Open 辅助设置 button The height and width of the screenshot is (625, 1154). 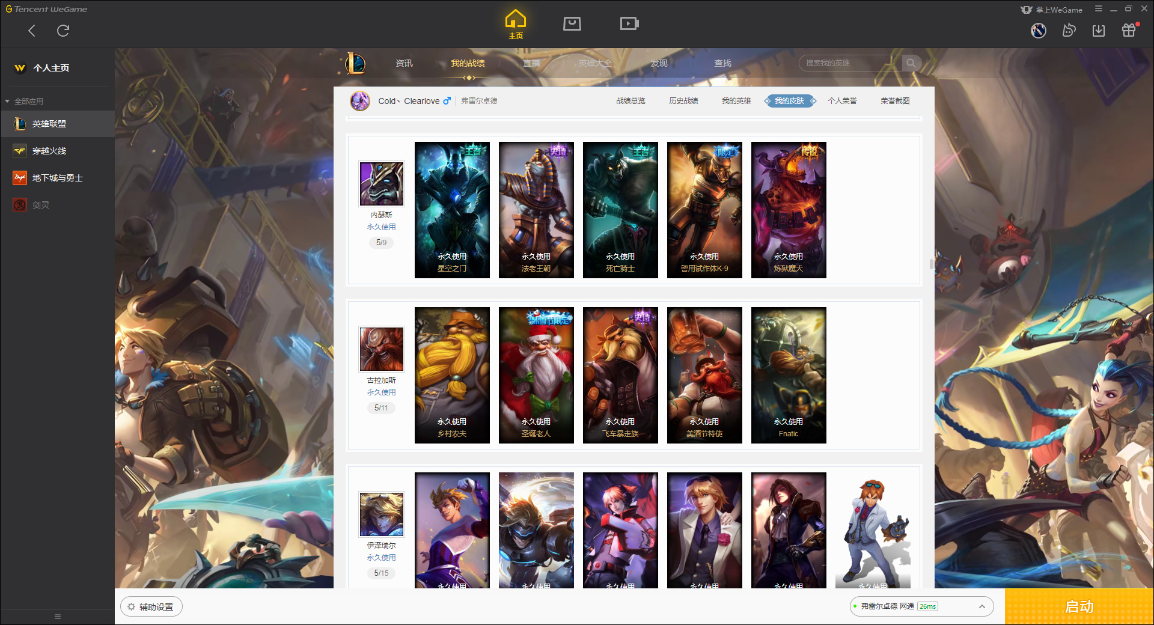tap(151, 607)
